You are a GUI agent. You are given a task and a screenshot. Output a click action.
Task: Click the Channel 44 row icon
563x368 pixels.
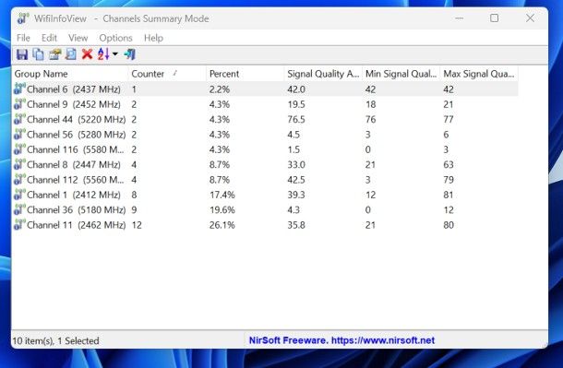19,119
